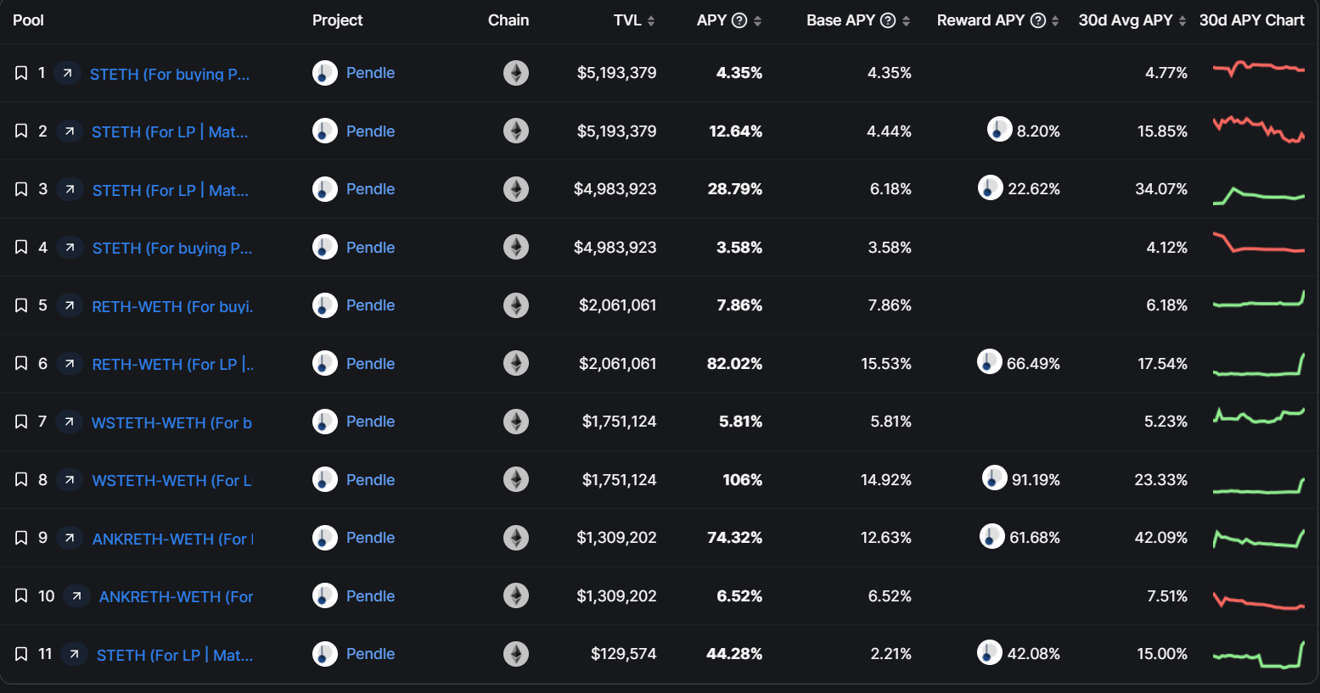The width and height of the screenshot is (1320, 693).
Task: Click 30d APY chart sparkline for row 2
Action: (x=1259, y=129)
